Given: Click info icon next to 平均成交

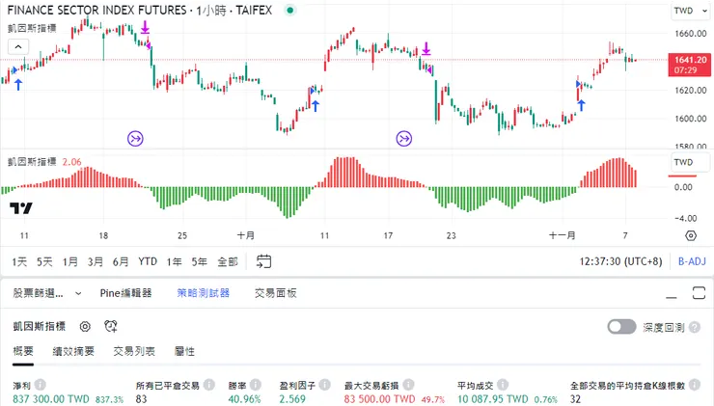Looking at the screenshot, I should (x=503, y=385).
